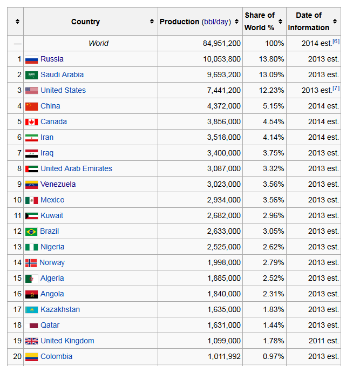Open the bbl/day unit link
The width and height of the screenshot is (353, 366).
point(216,22)
